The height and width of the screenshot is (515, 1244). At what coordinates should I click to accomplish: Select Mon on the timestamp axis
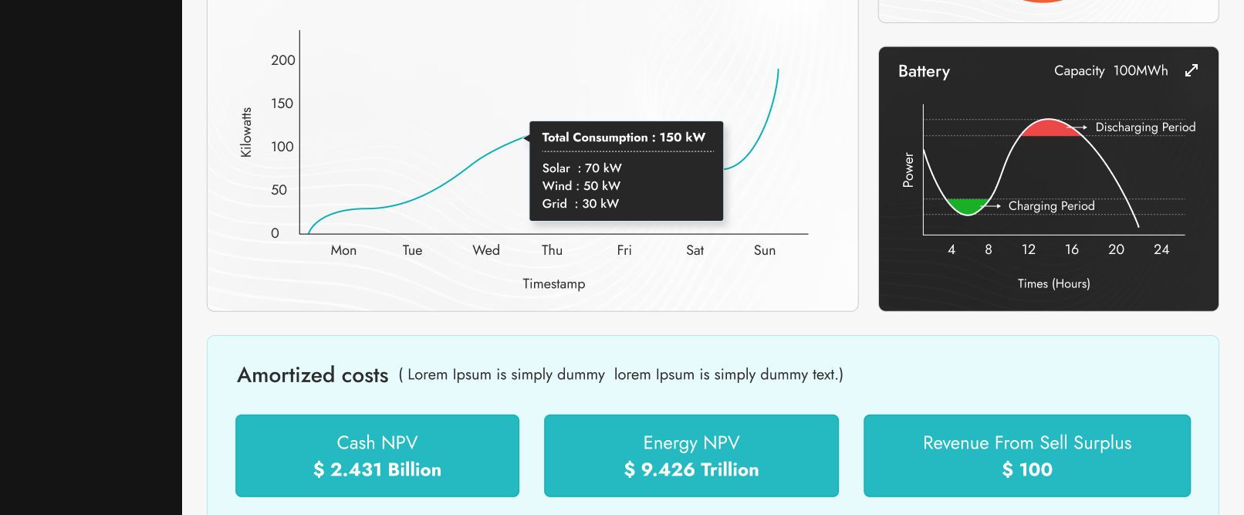(x=343, y=250)
